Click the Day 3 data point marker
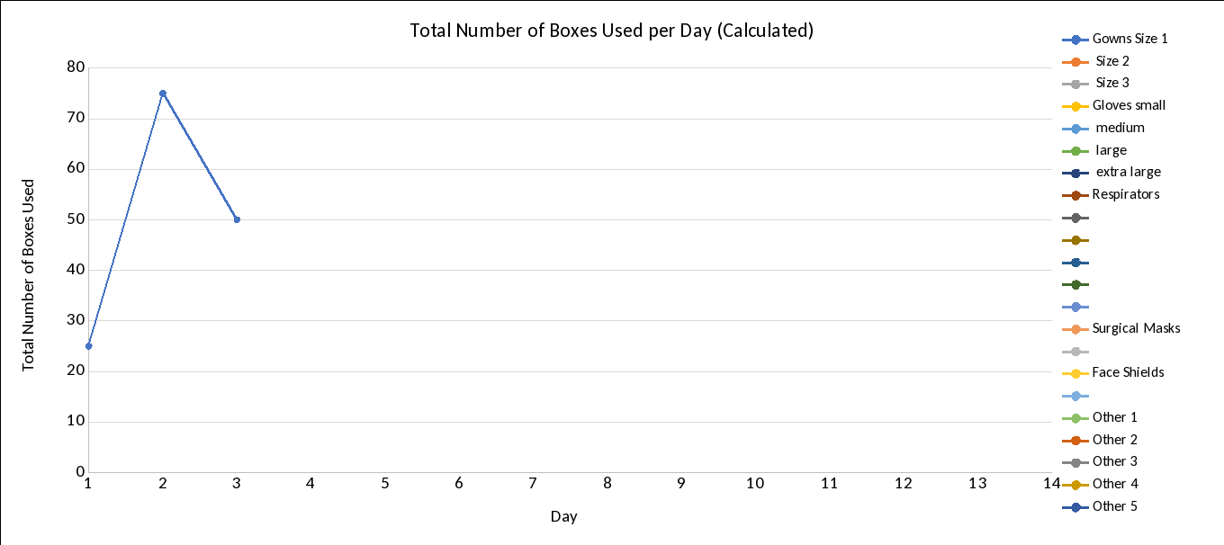Screen dimensions: 1224x545 pyautogui.click(x=237, y=219)
